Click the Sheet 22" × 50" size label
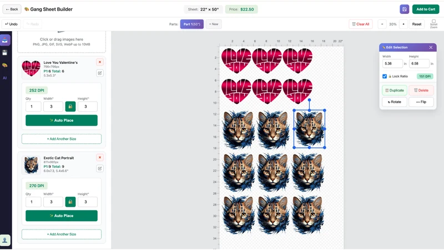 point(203,9)
